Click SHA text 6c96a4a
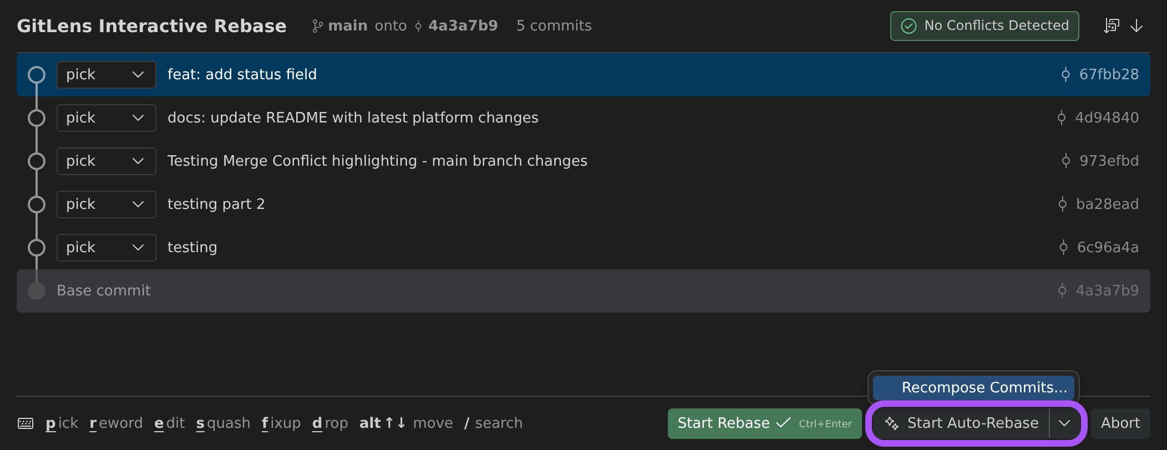This screenshot has width=1167, height=450. (x=1108, y=247)
